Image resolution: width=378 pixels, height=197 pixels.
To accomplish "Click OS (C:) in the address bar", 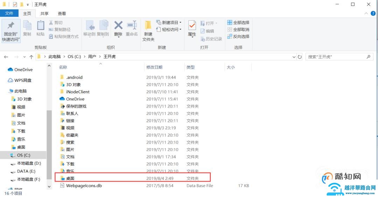I will [74, 57].
